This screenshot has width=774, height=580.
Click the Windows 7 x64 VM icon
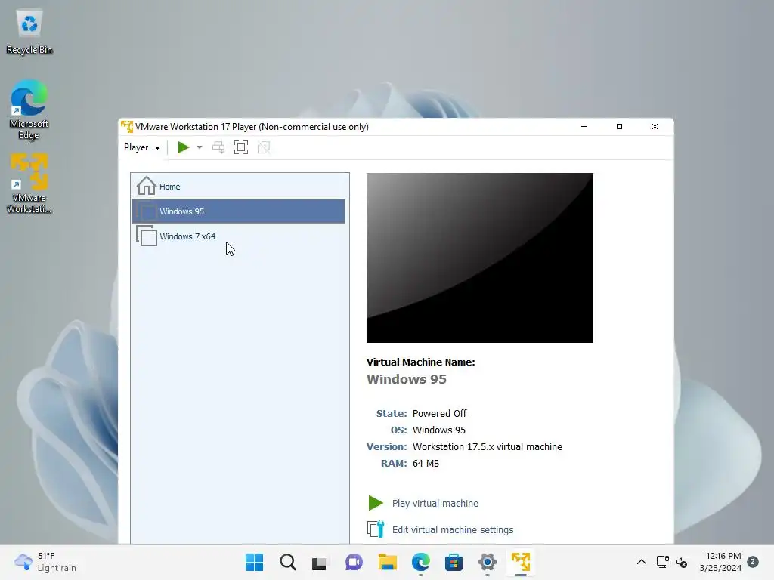click(146, 236)
